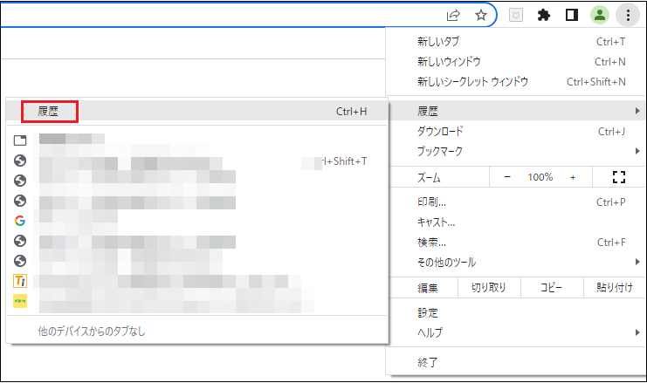The height and width of the screenshot is (383, 647).
Task: Open the Extensions puzzle piece icon
Action: click(x=544, y=15)
